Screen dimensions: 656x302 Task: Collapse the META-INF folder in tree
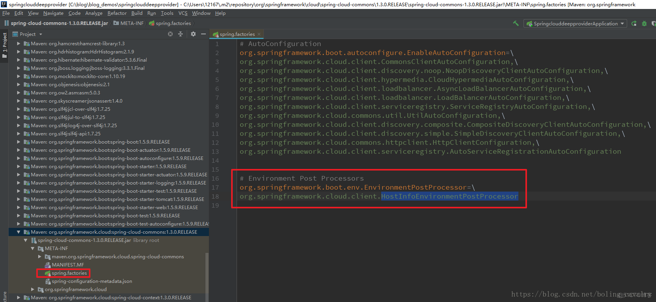pos(33,249)
